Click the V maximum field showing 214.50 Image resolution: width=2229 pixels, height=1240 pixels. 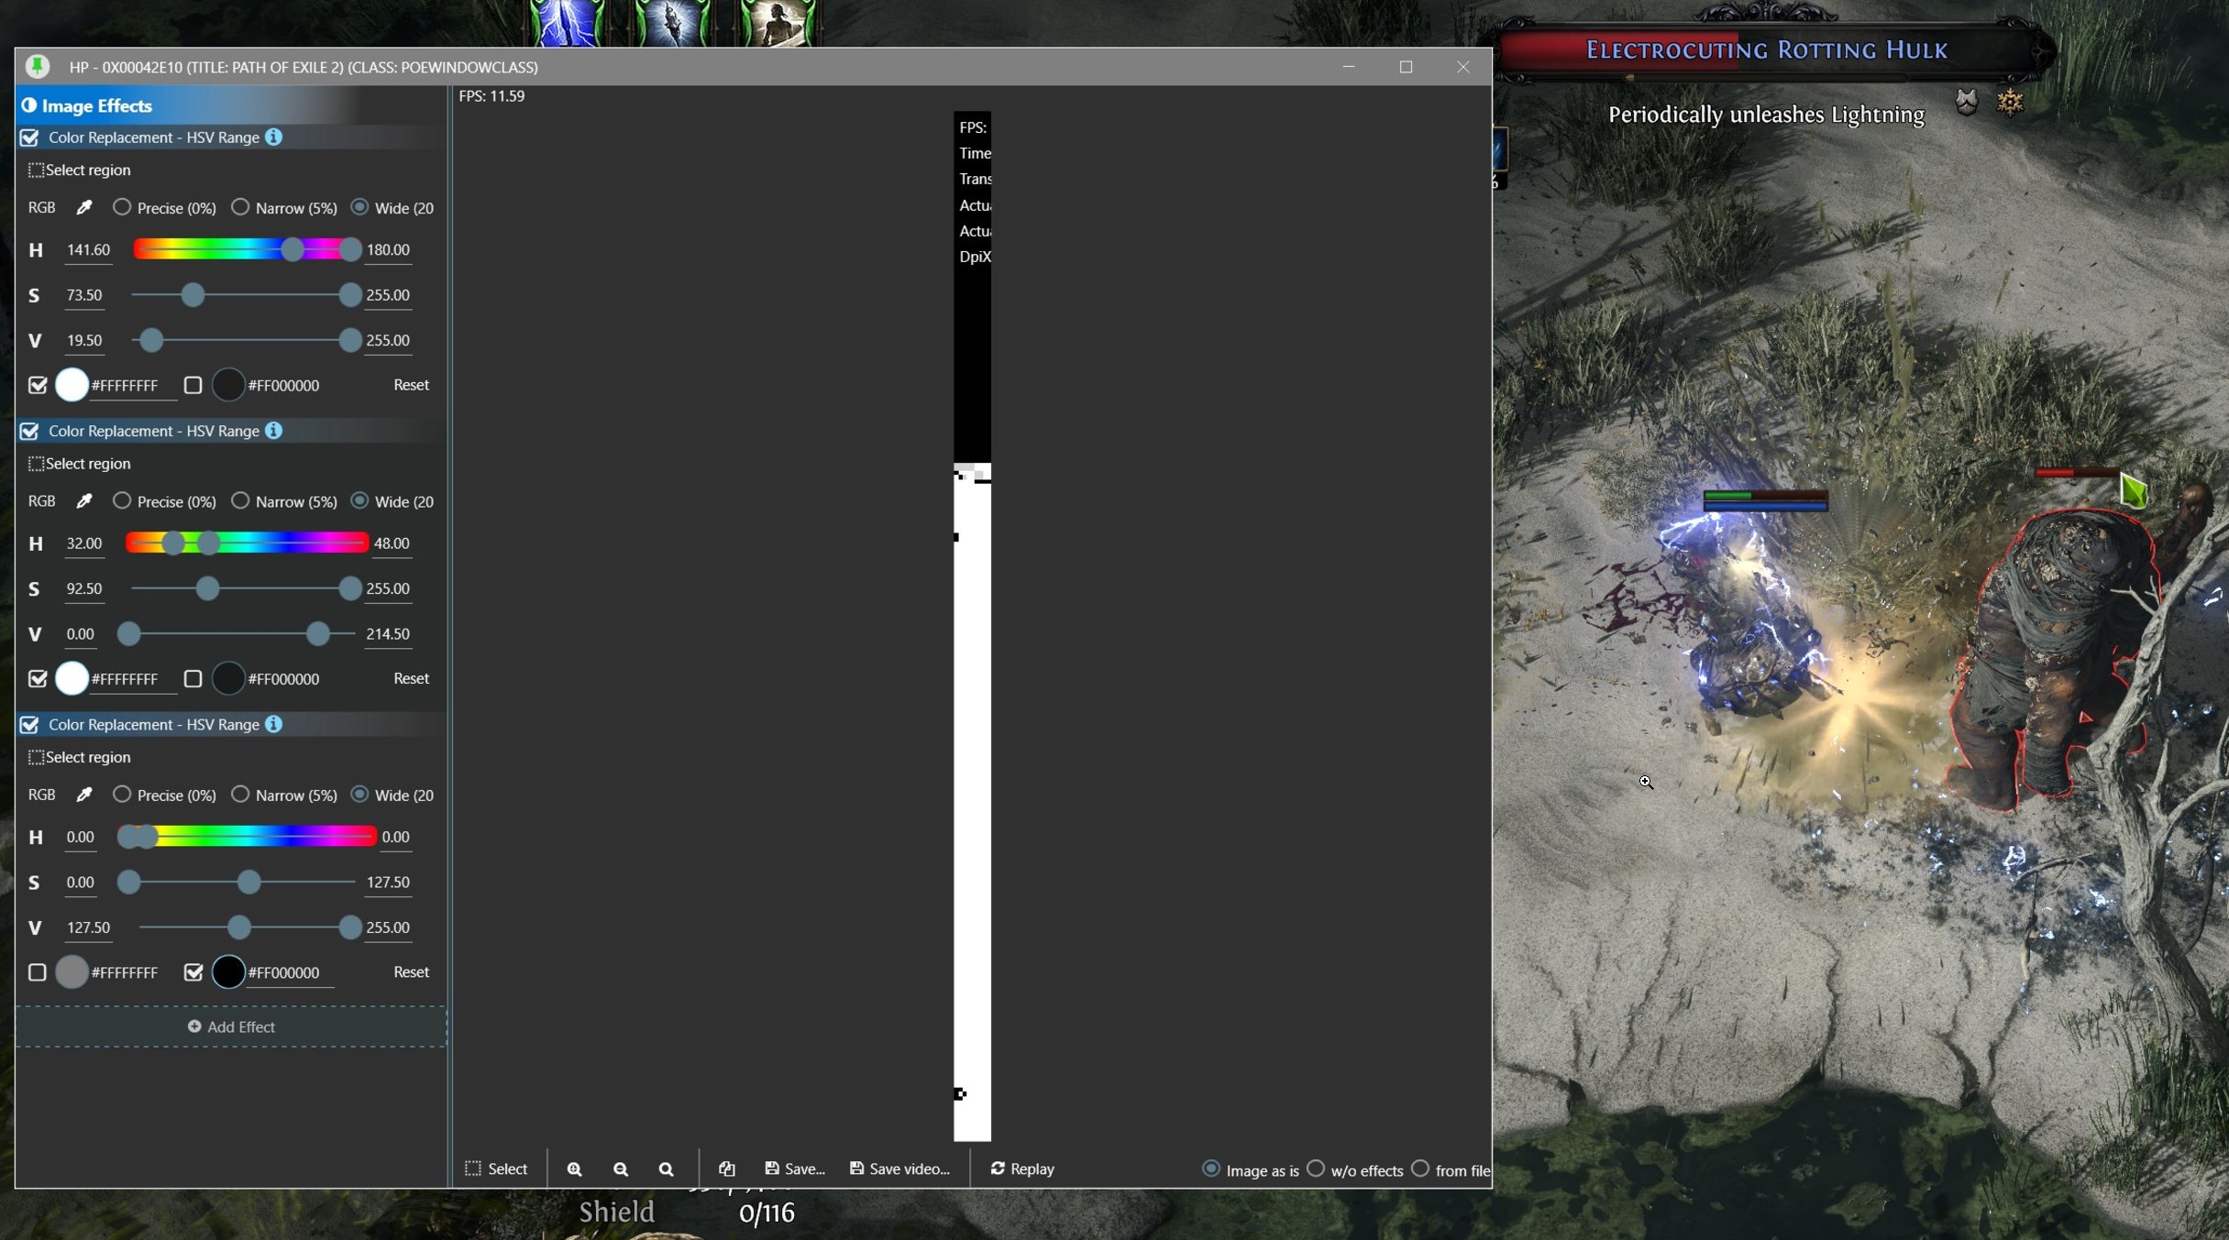[x=388, y=634]
